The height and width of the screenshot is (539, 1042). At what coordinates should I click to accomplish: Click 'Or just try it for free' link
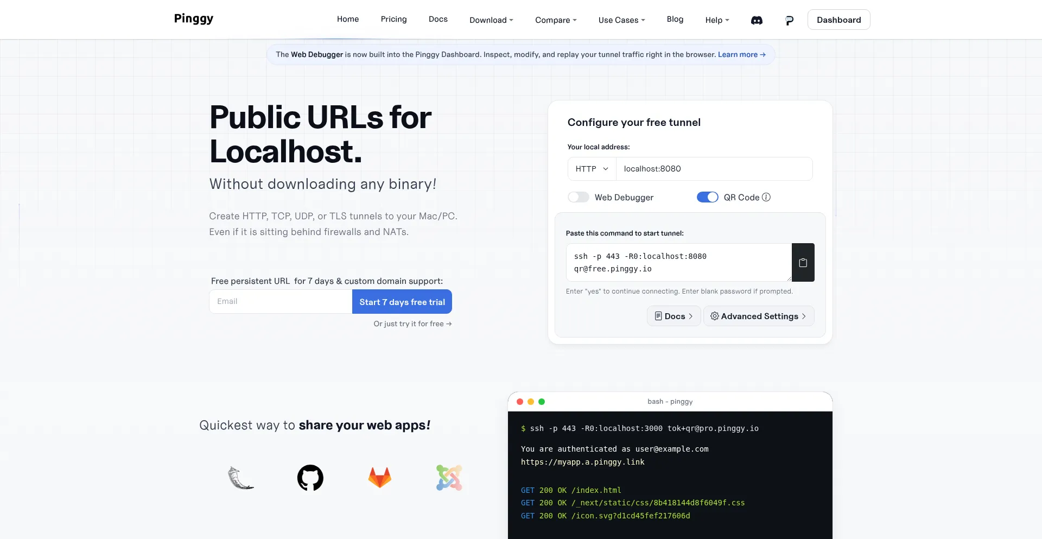(412, 324)
